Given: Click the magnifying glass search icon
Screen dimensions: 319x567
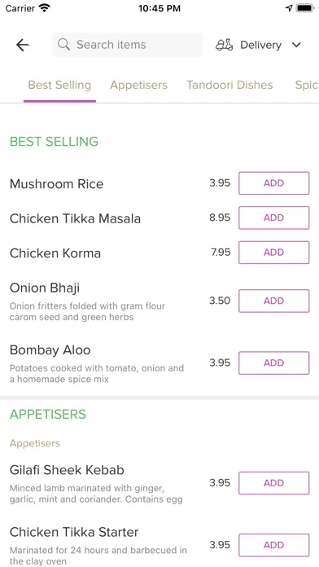Looking at the screenshot, I should [x=64, y=45].
